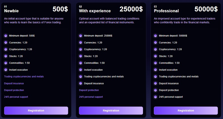This screenshot has height=119, width=223.
Task: Click the Newbie Registration button
Action: 36,110
